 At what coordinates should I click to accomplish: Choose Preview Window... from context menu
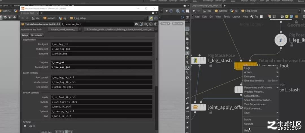[261, 92]
